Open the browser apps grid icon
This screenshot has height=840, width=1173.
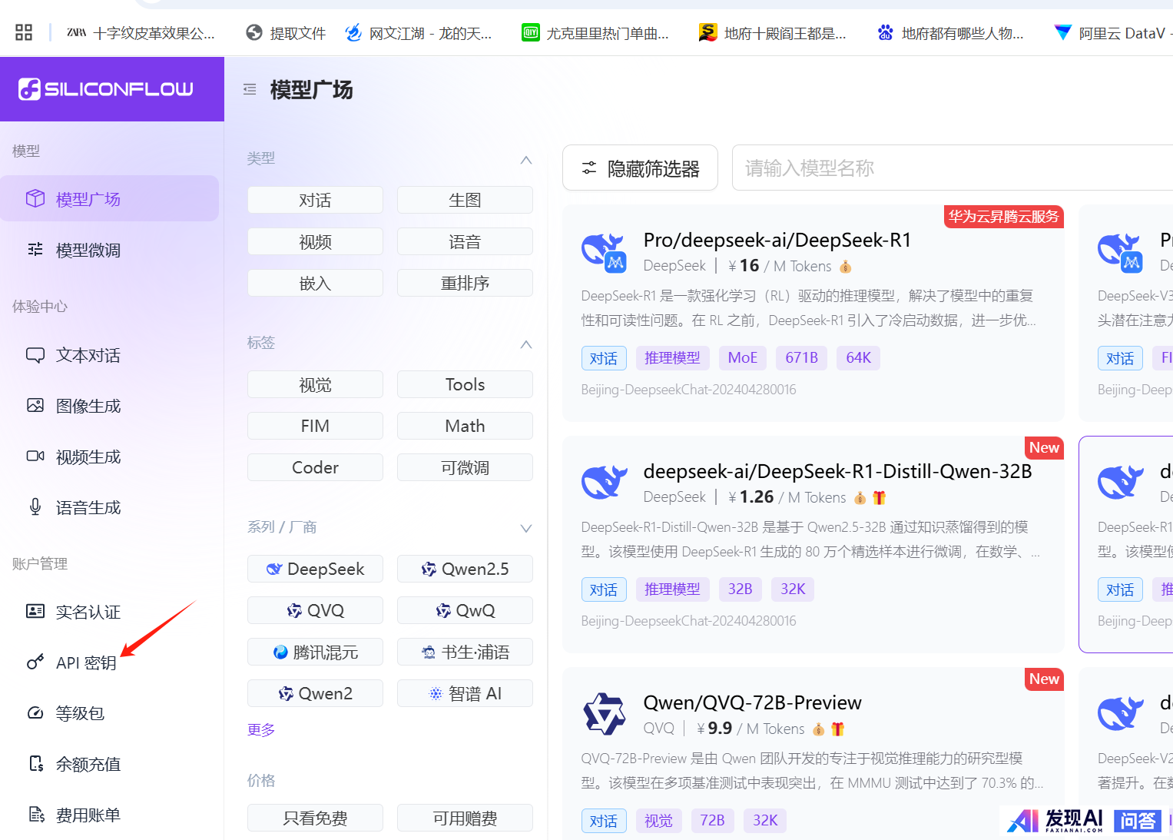[x=24, y=32]
